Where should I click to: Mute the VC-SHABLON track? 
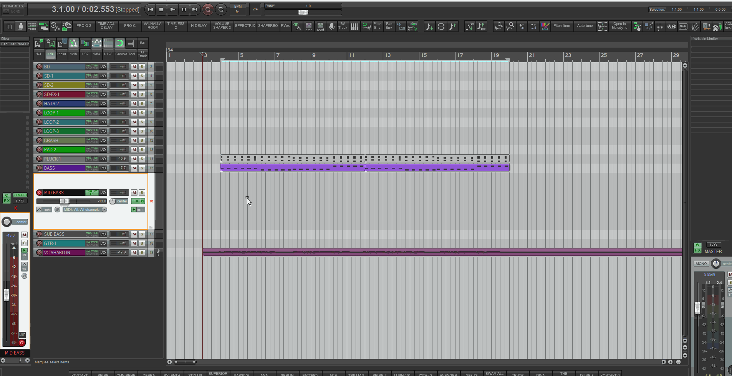(134, 253)
